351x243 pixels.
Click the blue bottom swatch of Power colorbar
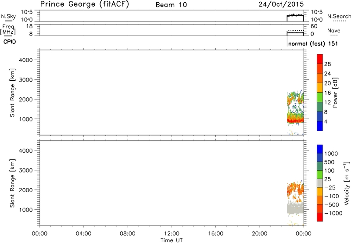tap(320, 126)
